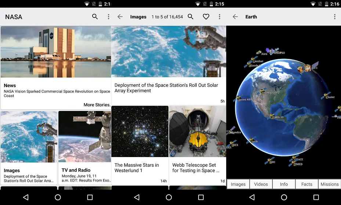Screen dimensions: 341x205
Task: Tap the '1 to 5 of 16,454' counter
Action: click(167, 17)
